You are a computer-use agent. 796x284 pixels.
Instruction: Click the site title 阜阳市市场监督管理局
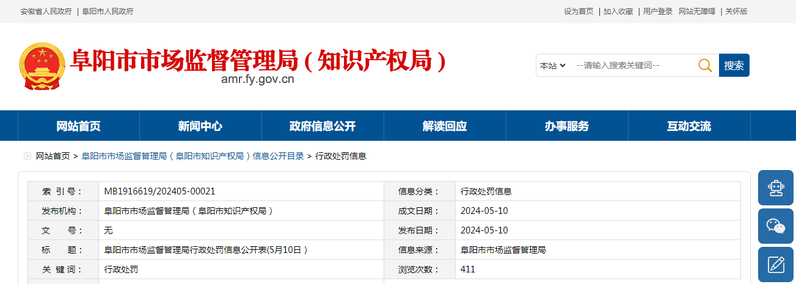[258, 60]
